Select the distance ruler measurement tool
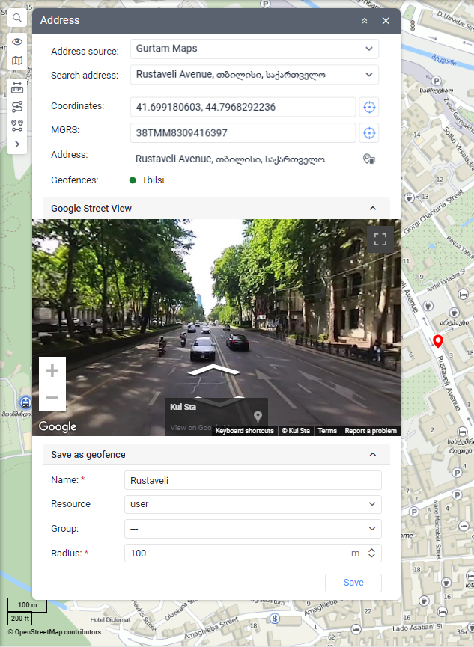474x647 pixels. 16,88
